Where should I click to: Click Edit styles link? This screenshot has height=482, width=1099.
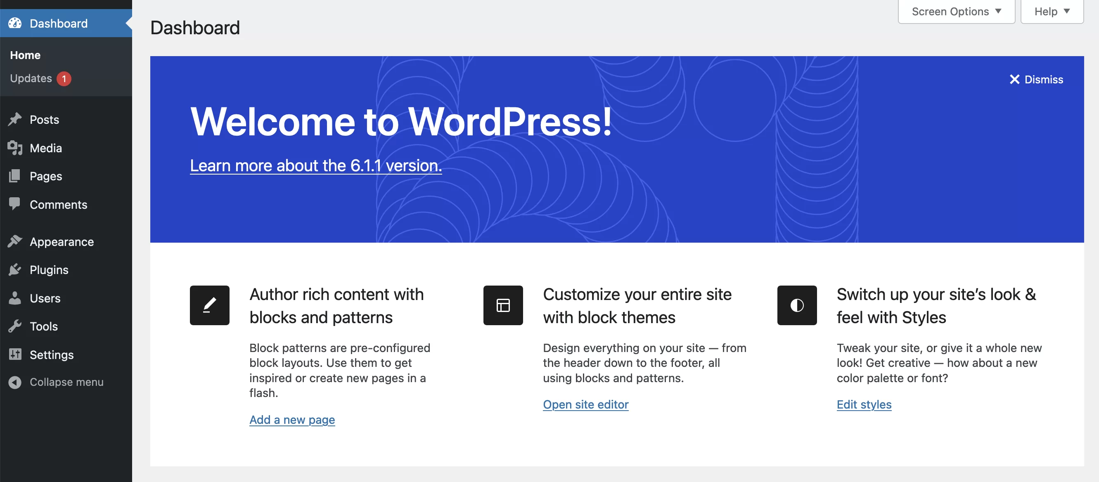(864, 404)
